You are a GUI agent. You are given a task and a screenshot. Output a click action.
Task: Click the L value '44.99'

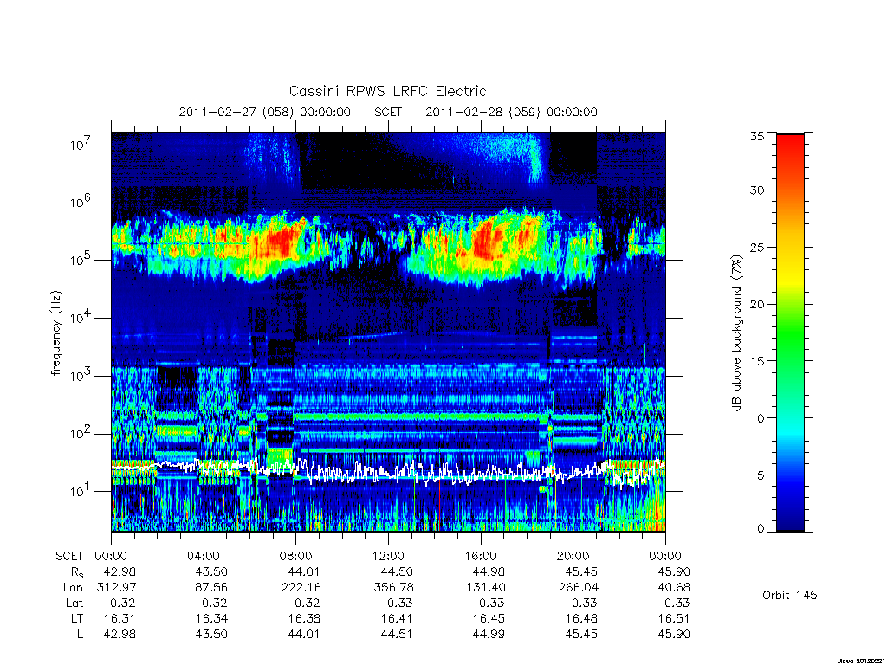(x=489, y=635)
